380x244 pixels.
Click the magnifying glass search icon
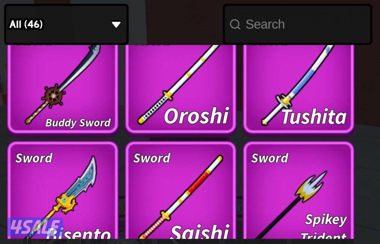pos(235,24)
